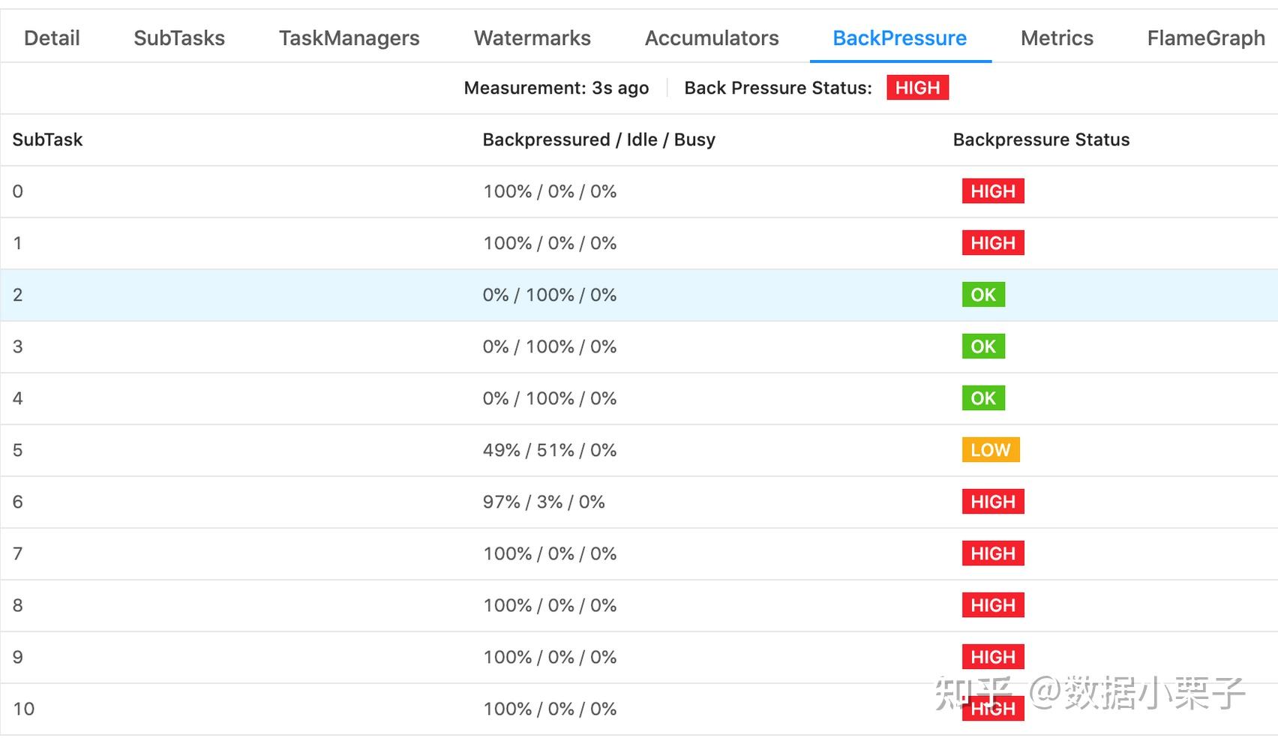Image resolution: width=1278 pixels, height=744 pixels.
Task: Open the FlameGraph tab
Action: (x=1205, y=38)
